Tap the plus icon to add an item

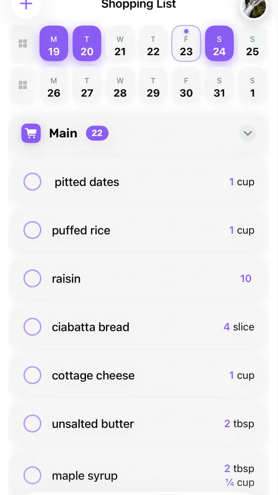pyautogui.click(x=26, y=4)
